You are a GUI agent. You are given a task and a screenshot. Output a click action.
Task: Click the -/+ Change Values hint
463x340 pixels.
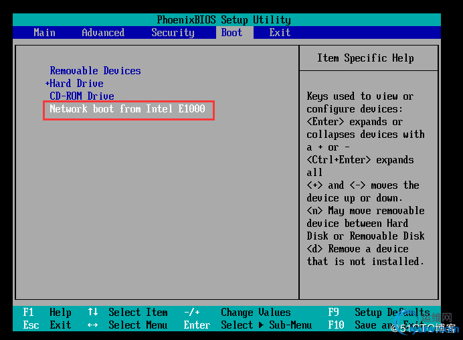coord(237,313)
